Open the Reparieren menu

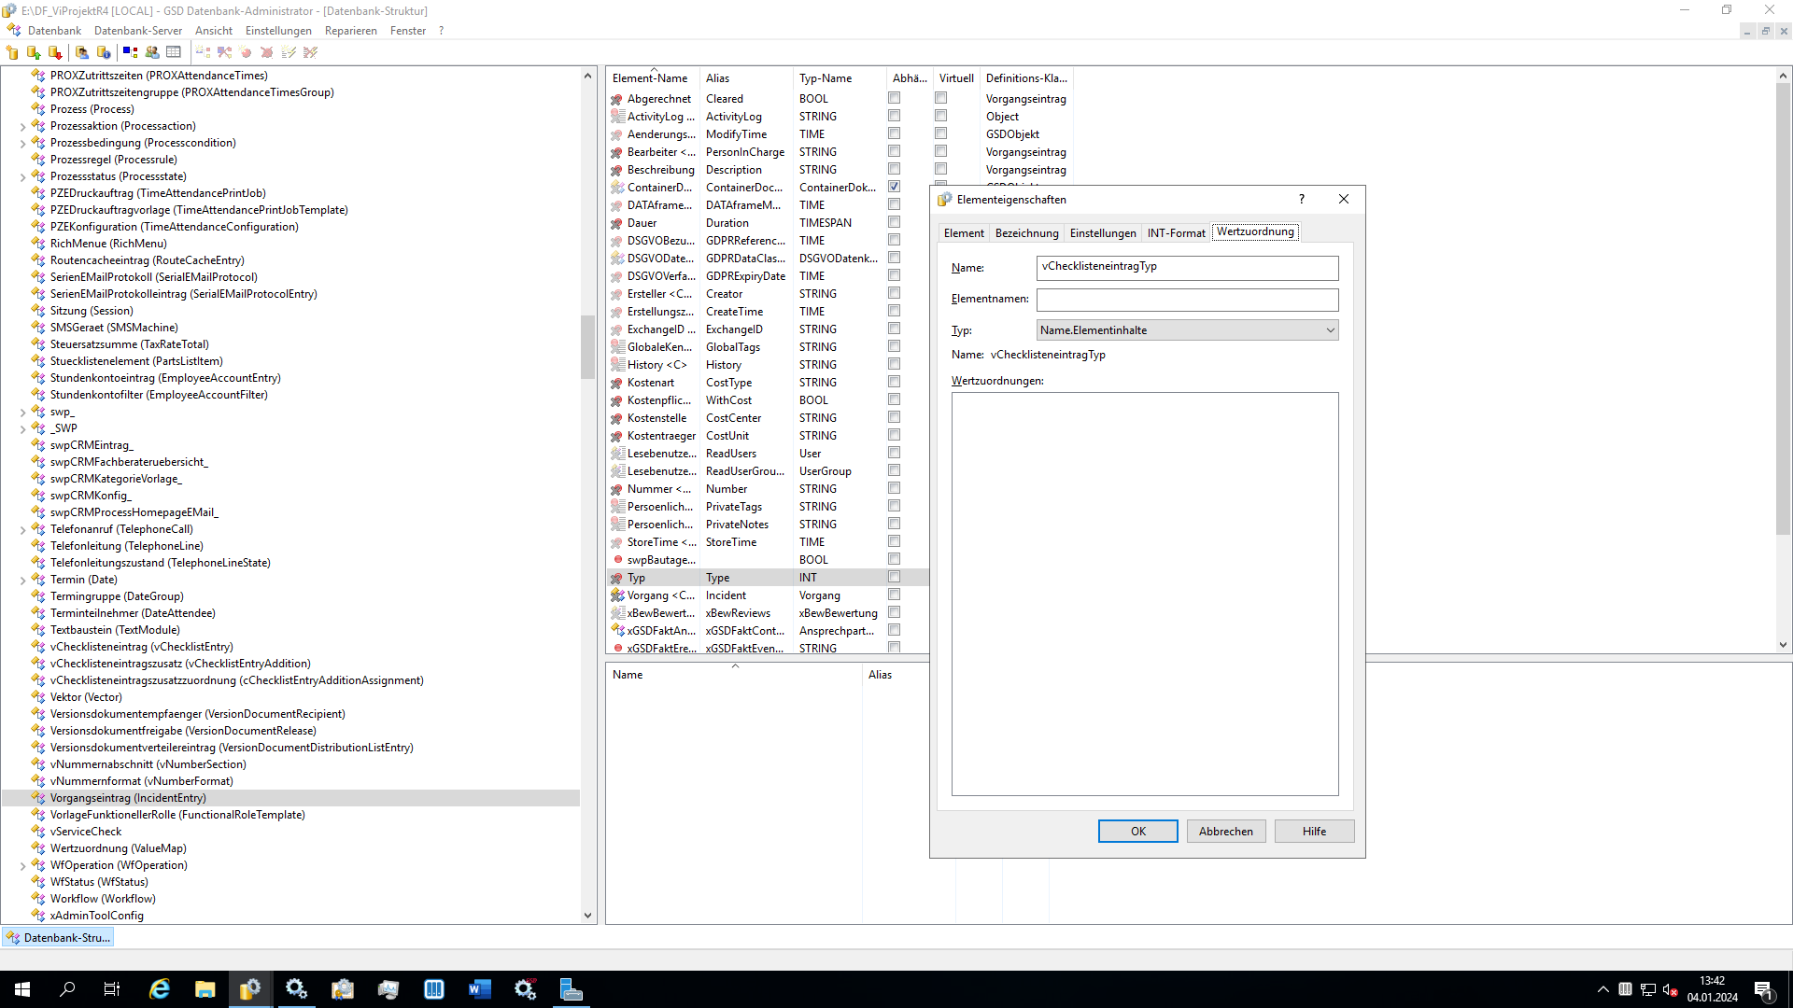pyautogui.click(x=350, y=31)
